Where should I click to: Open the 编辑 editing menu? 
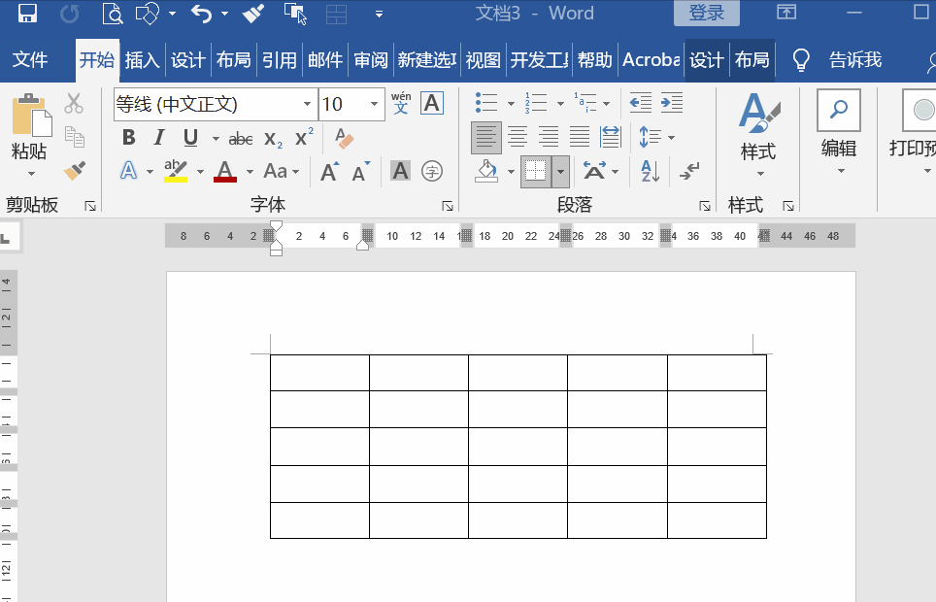[839, 133]
